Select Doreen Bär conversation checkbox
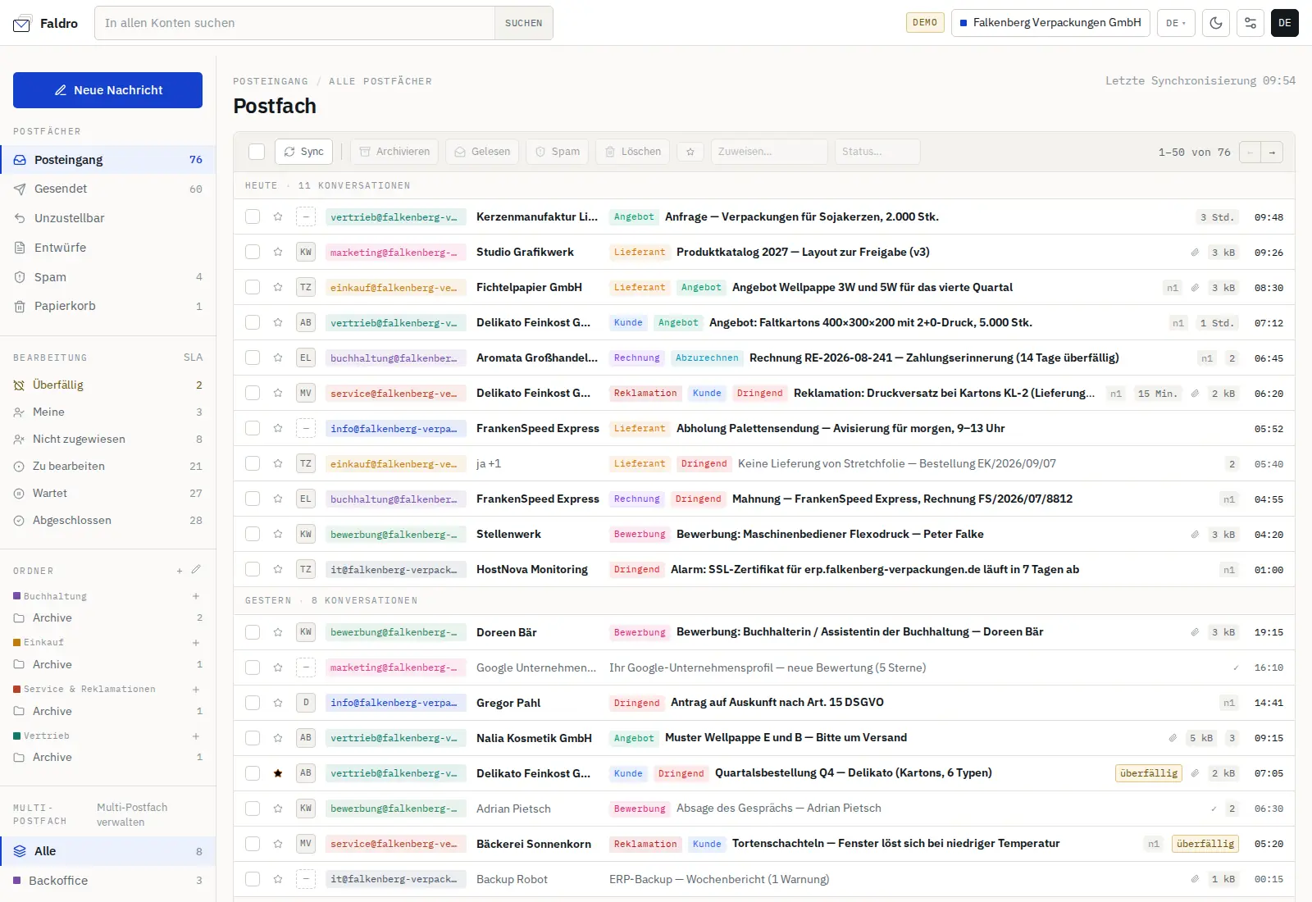1312x902 pixels. point(253,632)
